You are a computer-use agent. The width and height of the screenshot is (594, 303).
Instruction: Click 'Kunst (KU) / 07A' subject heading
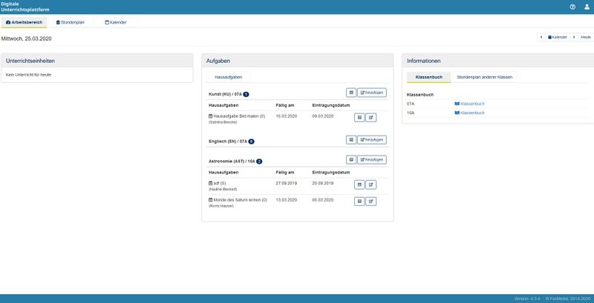225,94
